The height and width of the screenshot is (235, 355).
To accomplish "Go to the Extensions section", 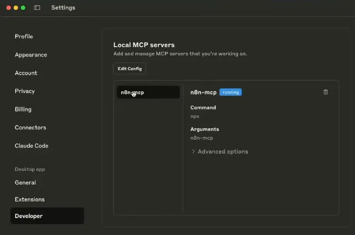I will (x=30, y=199).
